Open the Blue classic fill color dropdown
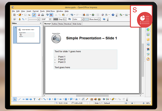 tap(99, 19)
